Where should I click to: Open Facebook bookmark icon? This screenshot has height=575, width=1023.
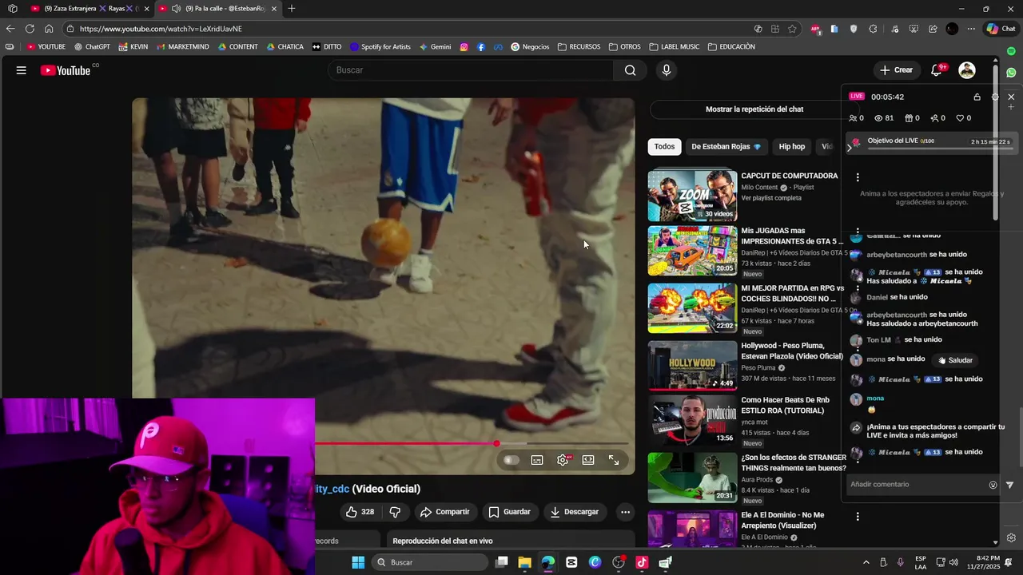pyautogui.click(x=480, y=47)
